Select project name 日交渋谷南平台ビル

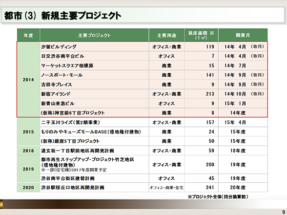[63, 56]
